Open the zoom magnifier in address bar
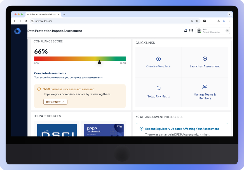Image resolution: width=244 pixels, height=170 pixels. click(x=192, y=21)
